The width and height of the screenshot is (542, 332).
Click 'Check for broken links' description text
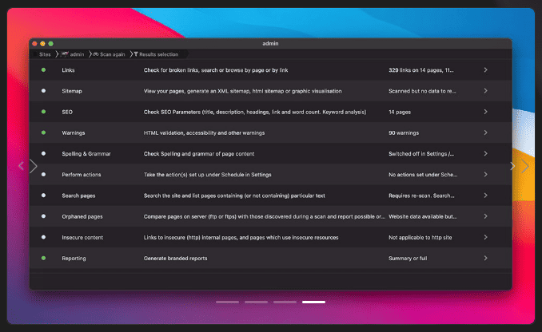pos(216,70)
